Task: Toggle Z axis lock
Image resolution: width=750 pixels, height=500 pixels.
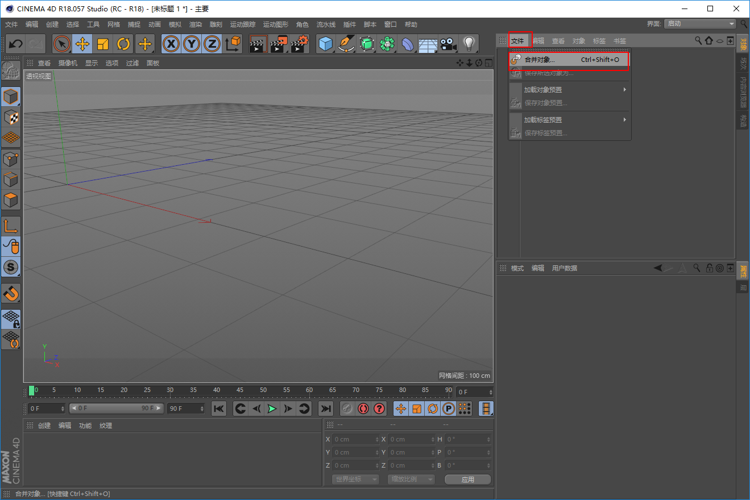Action: pos(212,44)
